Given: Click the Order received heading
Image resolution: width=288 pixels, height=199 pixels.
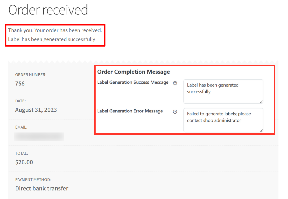Looking at the screenshot, I should coord(48,10).
